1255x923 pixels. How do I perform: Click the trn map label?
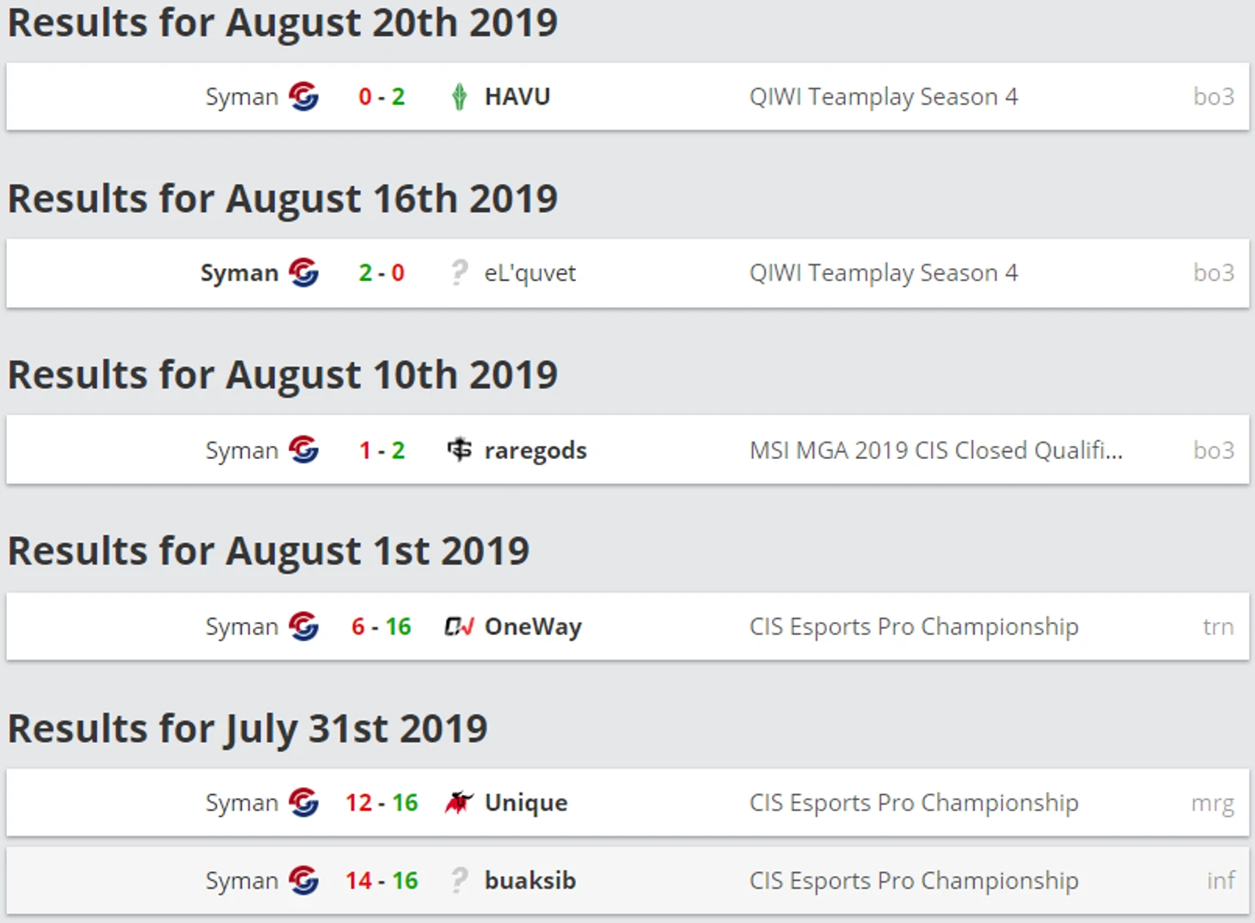pyautogui.click(x=1218, y=627)
